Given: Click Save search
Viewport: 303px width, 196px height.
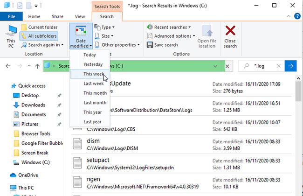Looking at the screenshot, I should (x=162, y=45).
